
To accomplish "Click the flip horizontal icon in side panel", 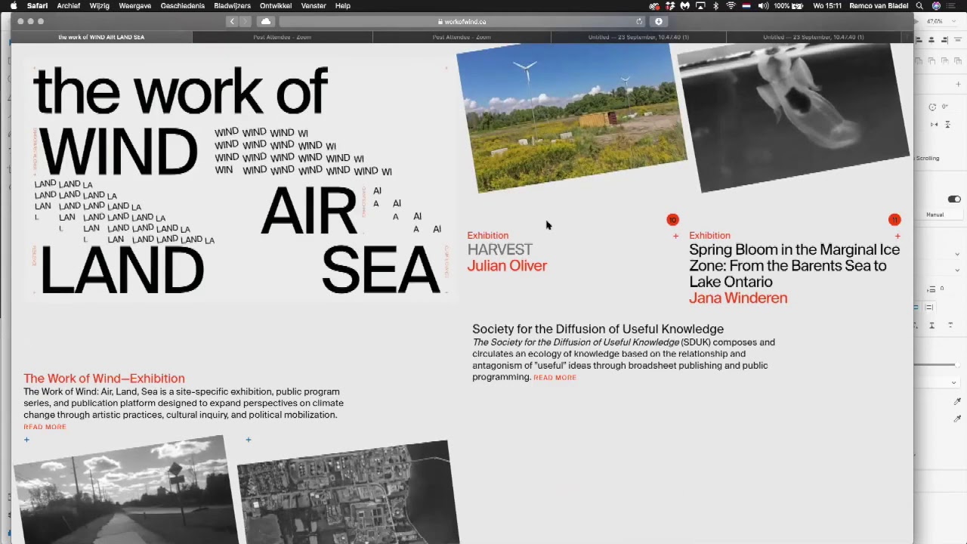I will coord(935,124).
